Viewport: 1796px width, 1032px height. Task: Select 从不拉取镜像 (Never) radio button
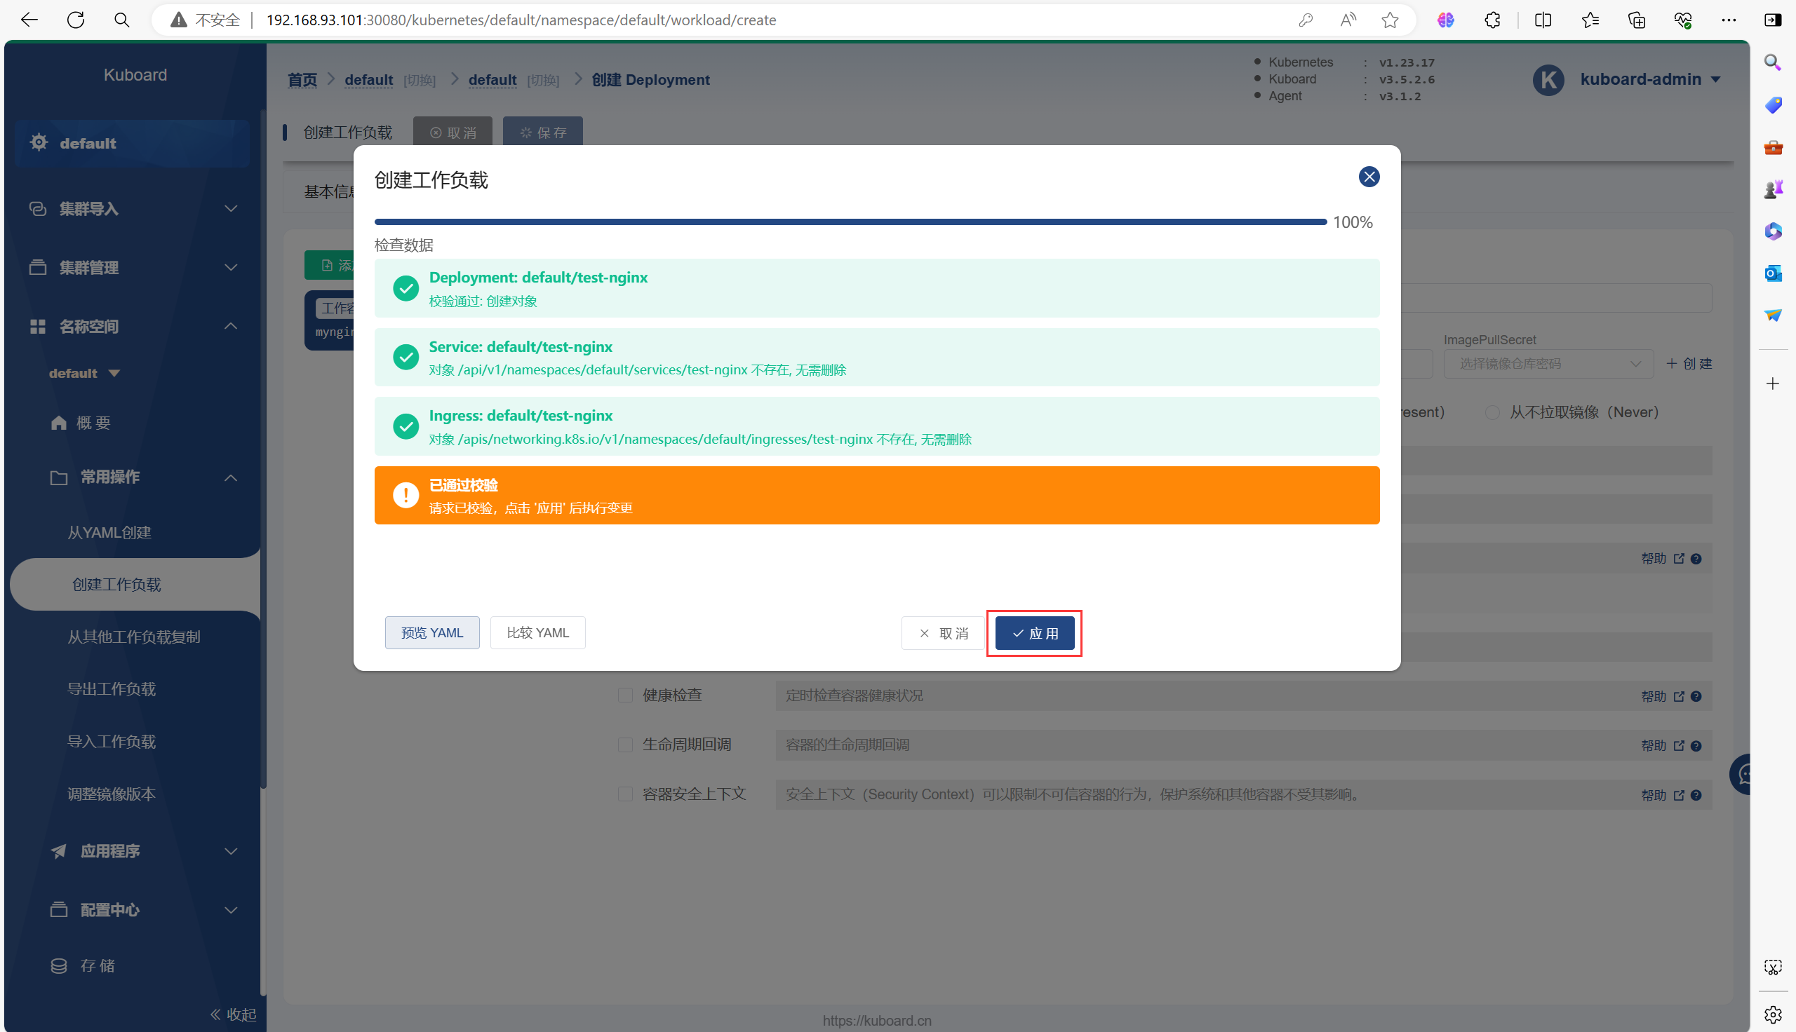[1492, 412]
